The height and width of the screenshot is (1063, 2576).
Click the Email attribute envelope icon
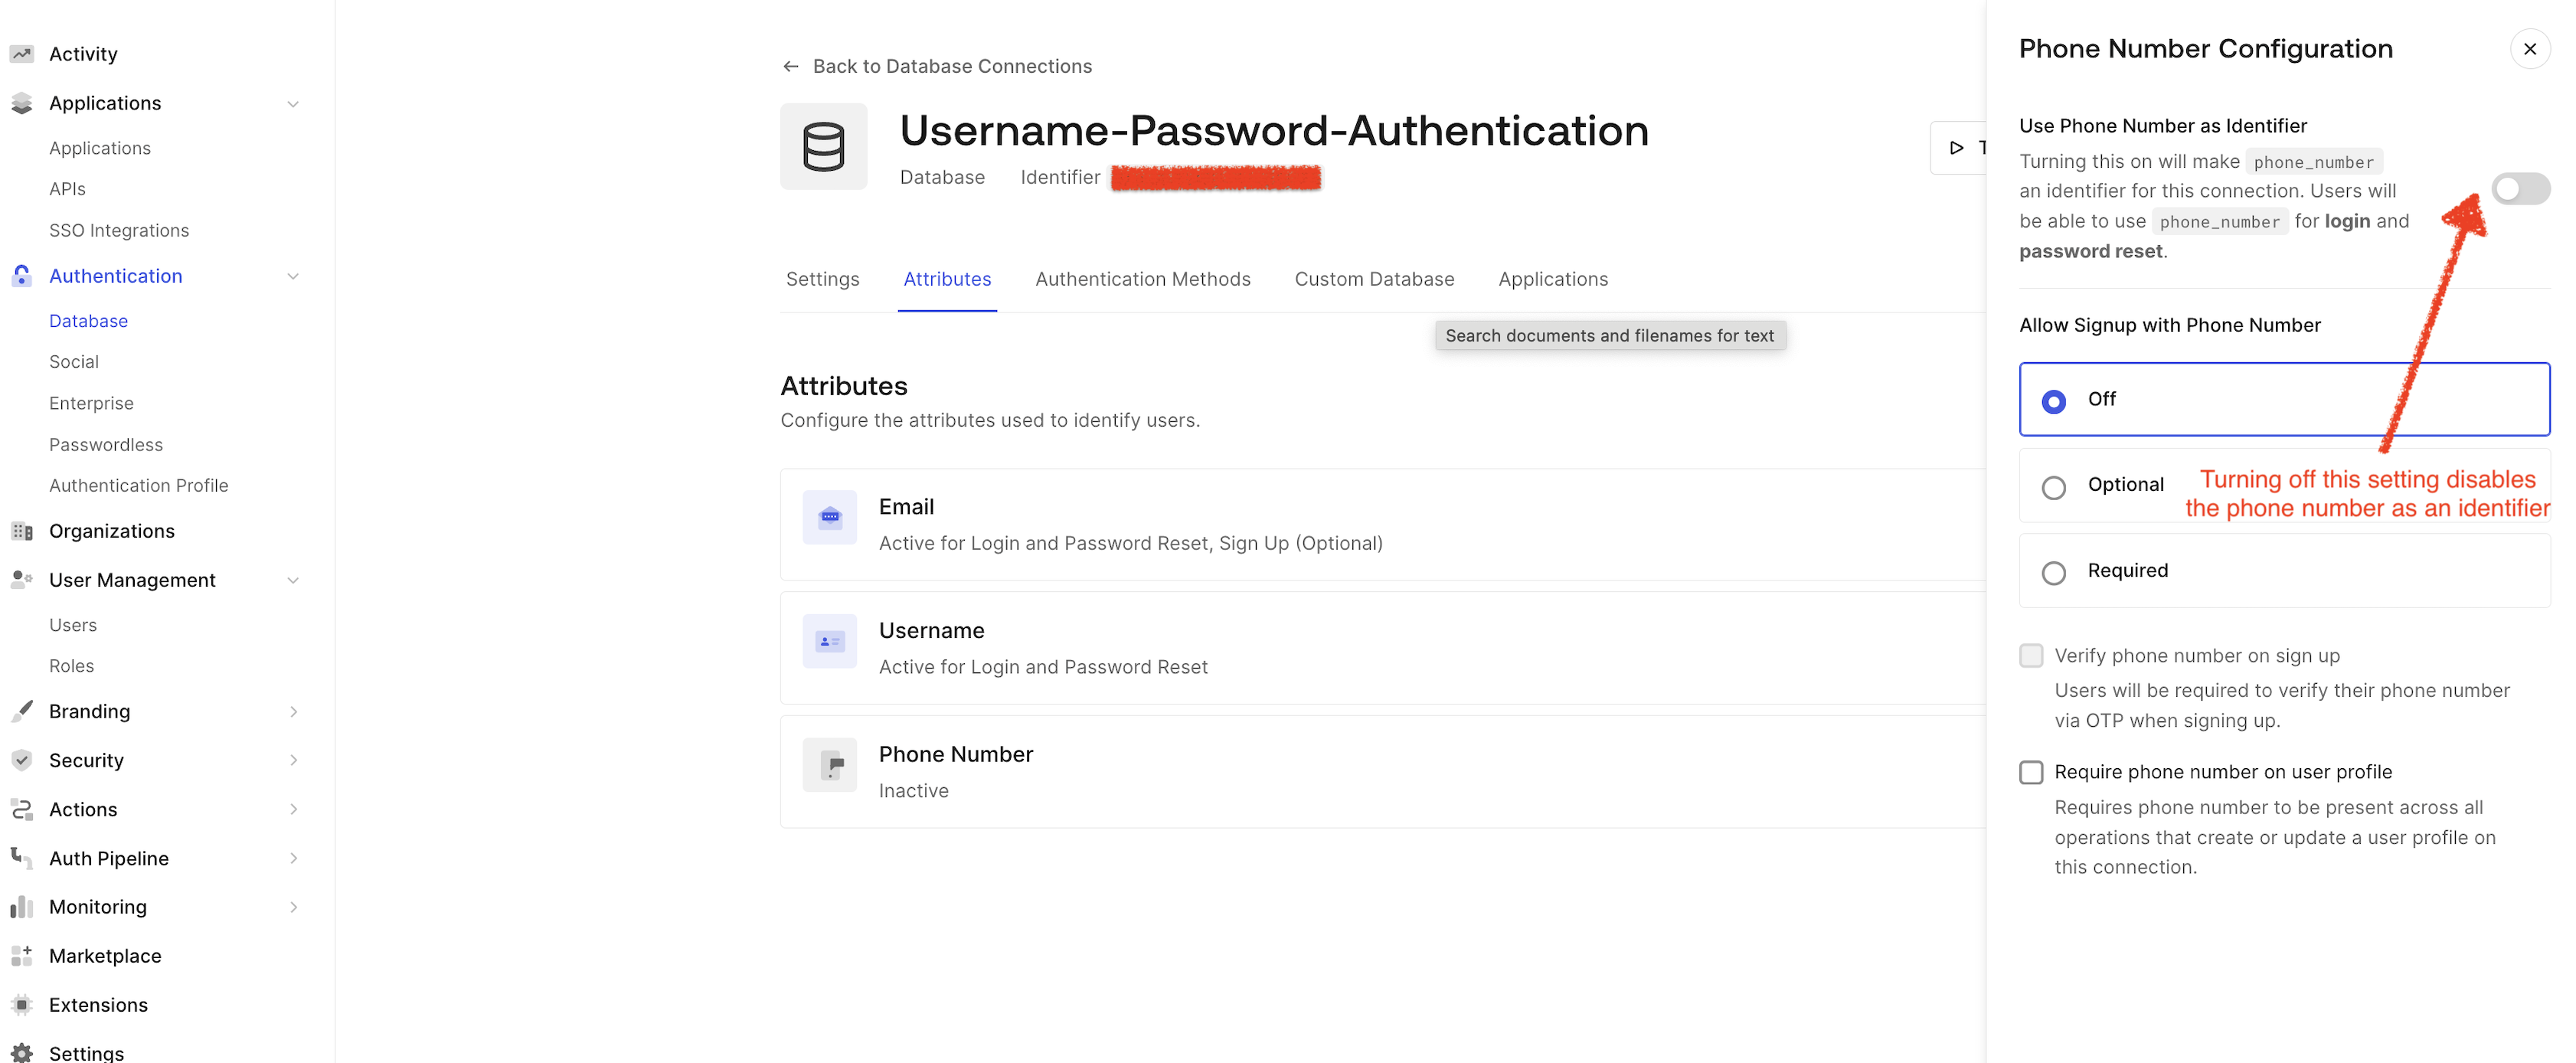tap(830, 517)
